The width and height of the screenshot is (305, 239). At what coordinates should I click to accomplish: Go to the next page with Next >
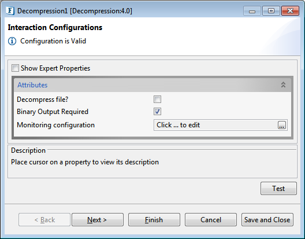[98, 220]
